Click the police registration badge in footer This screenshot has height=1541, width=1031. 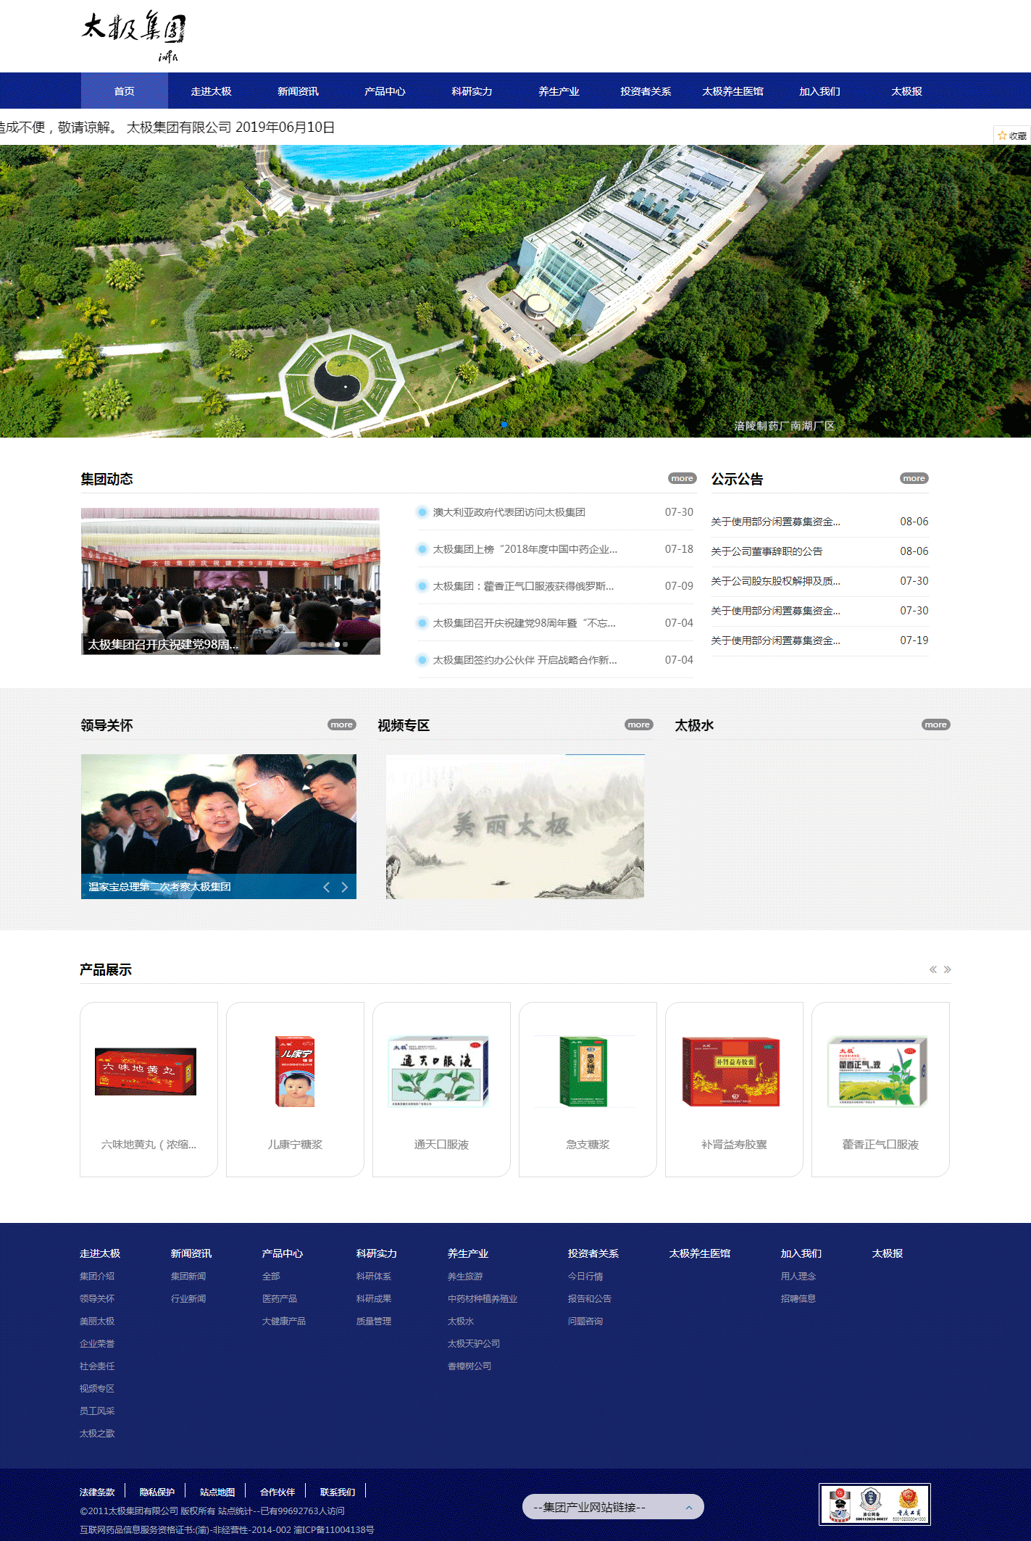click(840, 1504)
